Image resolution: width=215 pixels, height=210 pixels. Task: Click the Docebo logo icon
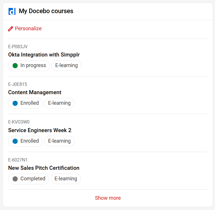click(x=12, y=11)
